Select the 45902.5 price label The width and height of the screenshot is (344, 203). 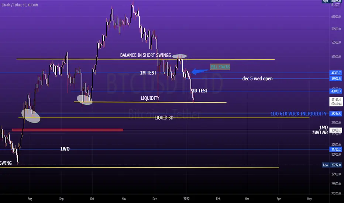point(336,79)
